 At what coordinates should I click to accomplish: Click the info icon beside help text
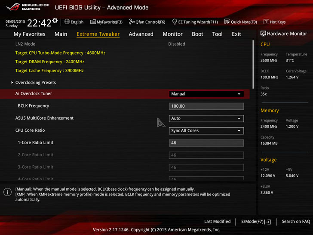pos(7,192)
